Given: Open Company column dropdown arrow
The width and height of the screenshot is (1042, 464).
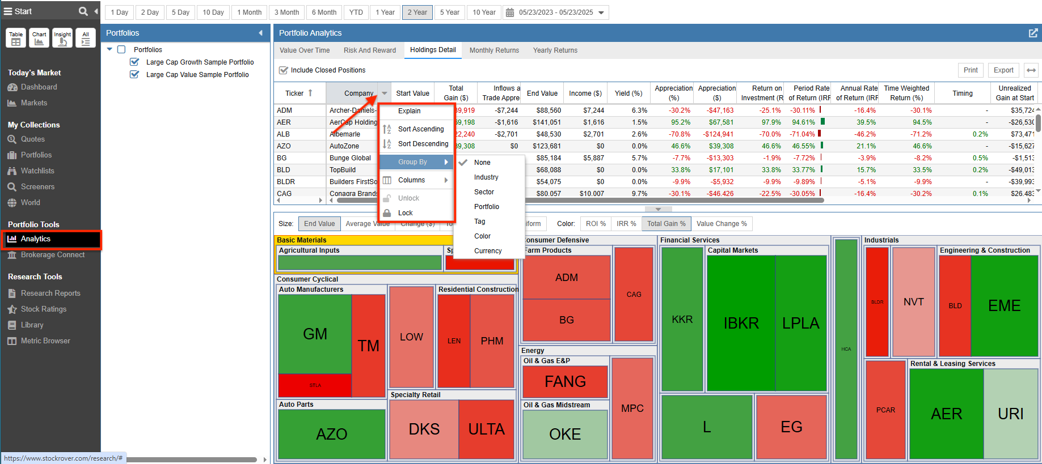Looking at the screenshot, I should point(385,93).
